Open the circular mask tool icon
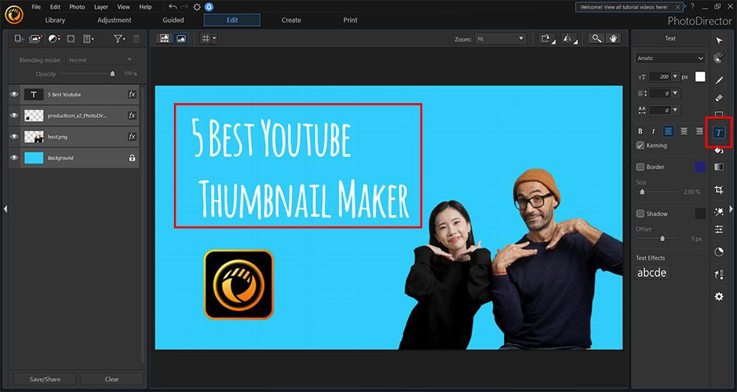 click(719, 252)
